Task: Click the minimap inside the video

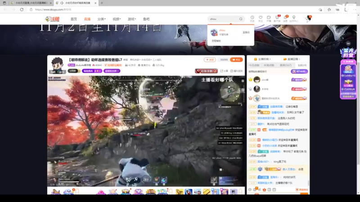Action: [x=230, y=92]
